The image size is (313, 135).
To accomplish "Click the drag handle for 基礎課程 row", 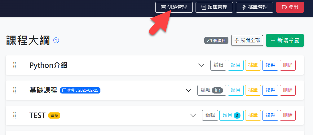I will (x=14, y=90).
